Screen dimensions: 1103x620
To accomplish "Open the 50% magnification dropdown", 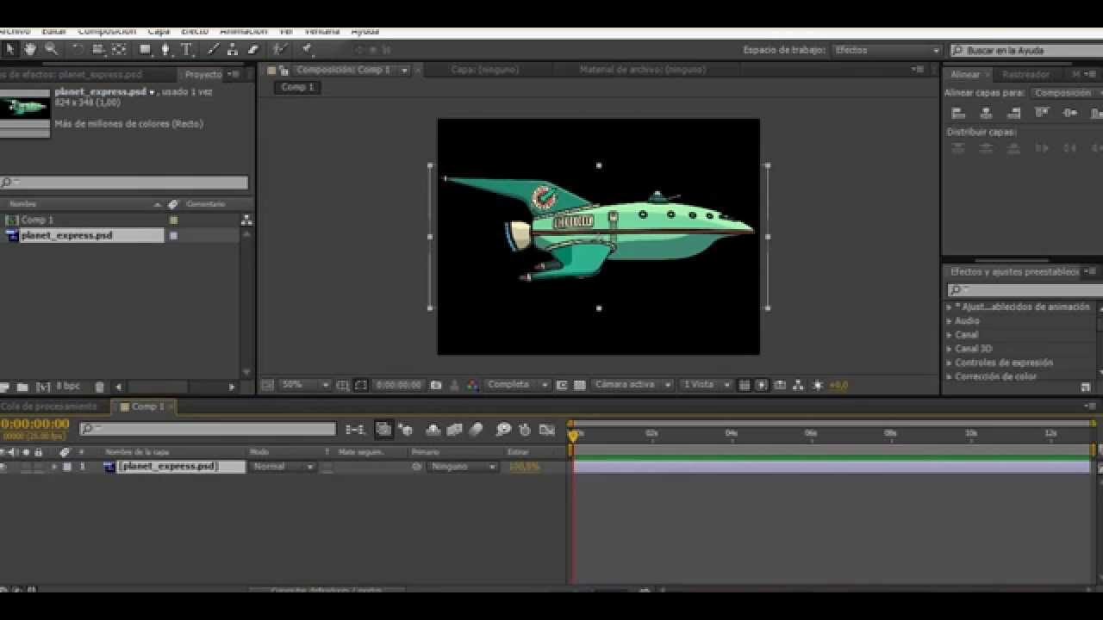I will pos(304,385).
